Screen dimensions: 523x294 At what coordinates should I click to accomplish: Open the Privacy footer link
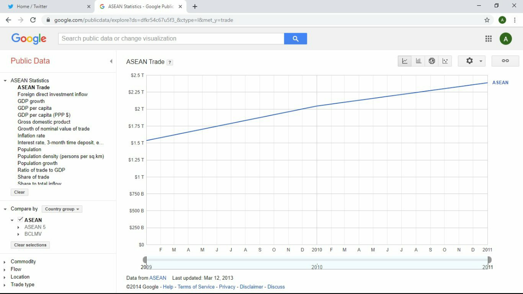coord(227,287)
